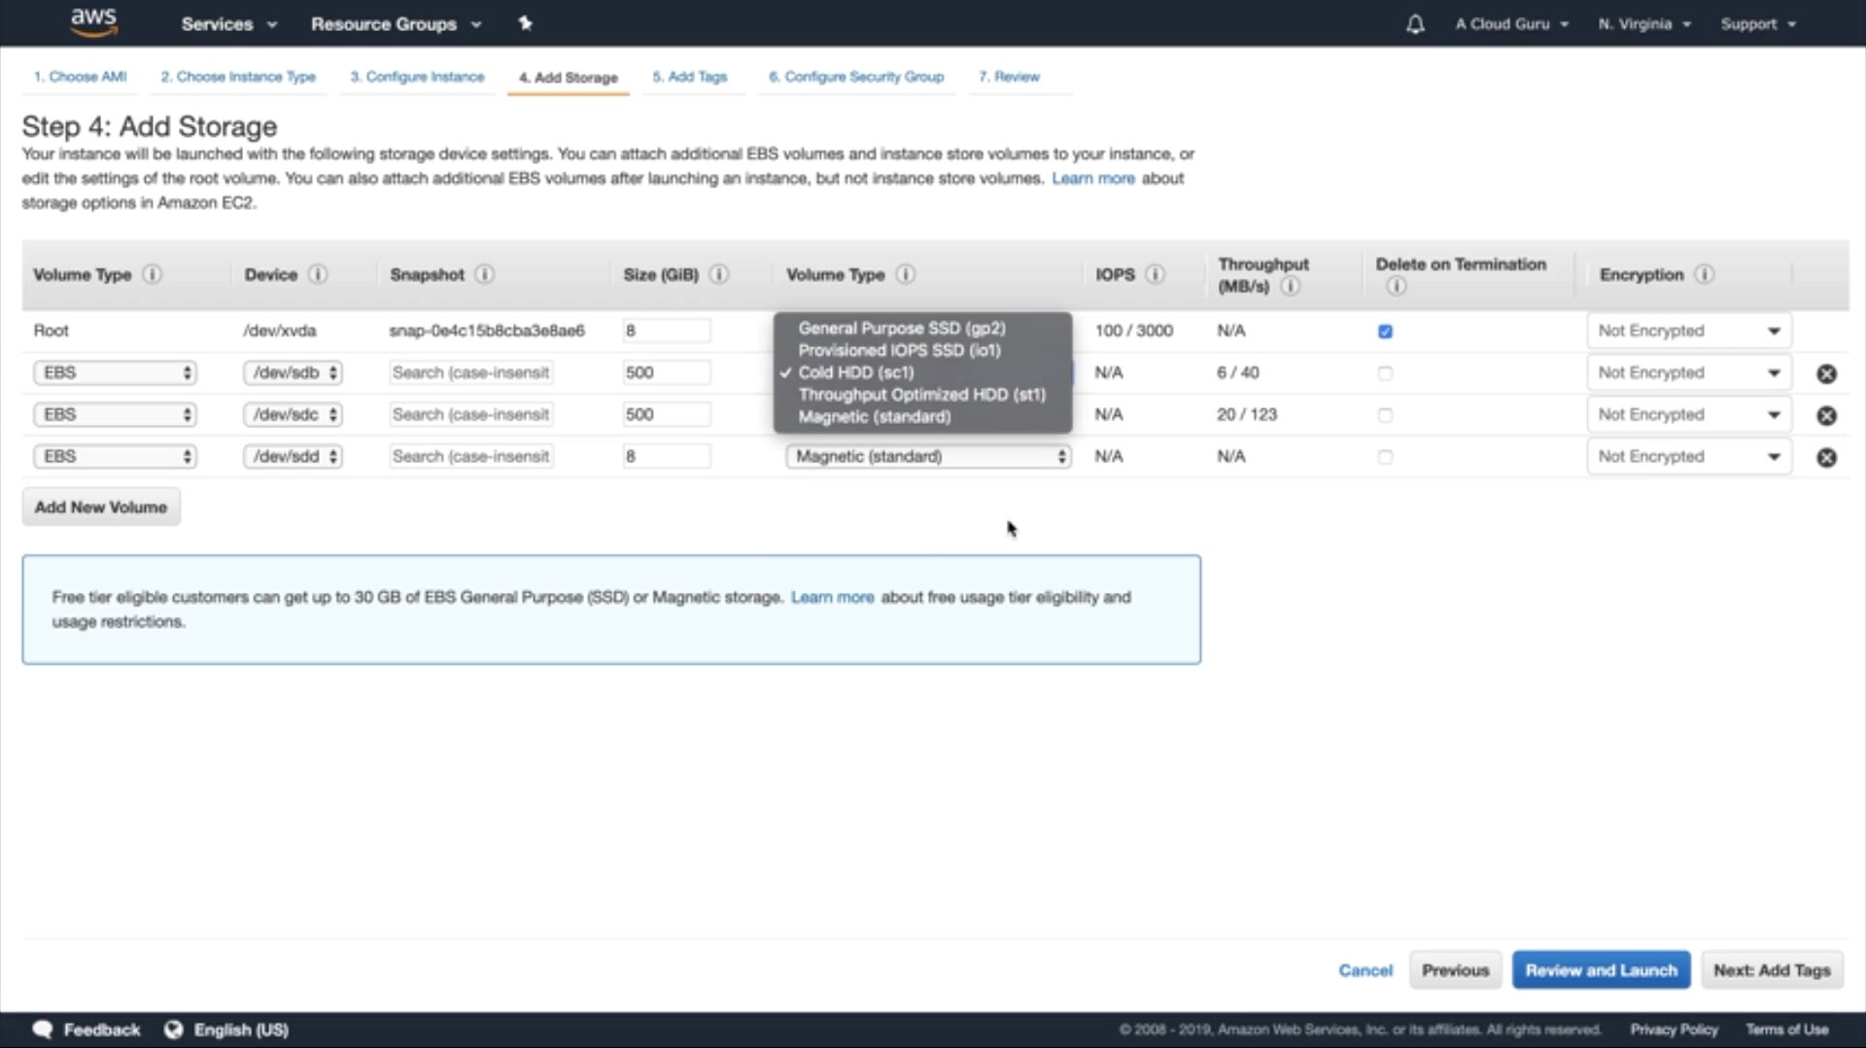Open the /dev/sdc device dropdown
The width and height of the screenshot is (1866, 1048).
(293, 414)
